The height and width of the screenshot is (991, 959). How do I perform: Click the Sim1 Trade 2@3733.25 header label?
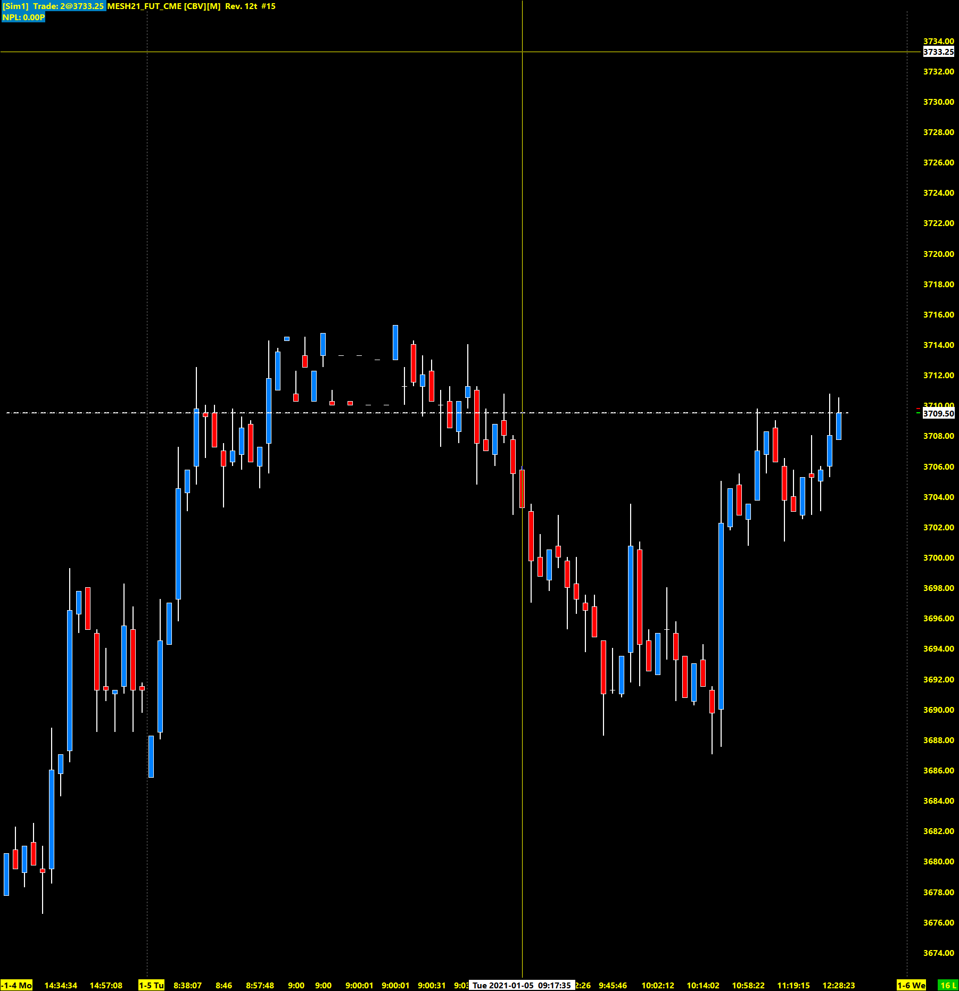click(53, 6)
